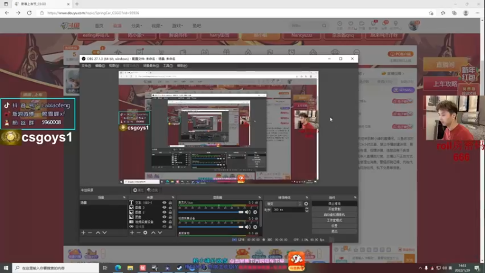
Task: Open Steam from the taskbar
Action: pos(179,268)
